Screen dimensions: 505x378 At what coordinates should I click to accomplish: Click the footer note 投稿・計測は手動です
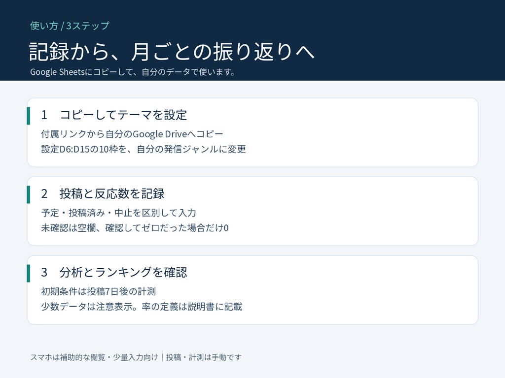(204, 357)
